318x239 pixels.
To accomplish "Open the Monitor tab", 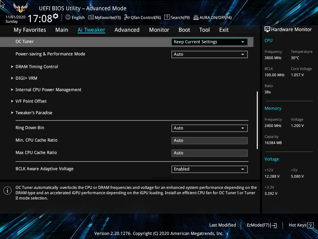I will pos(159,30).
